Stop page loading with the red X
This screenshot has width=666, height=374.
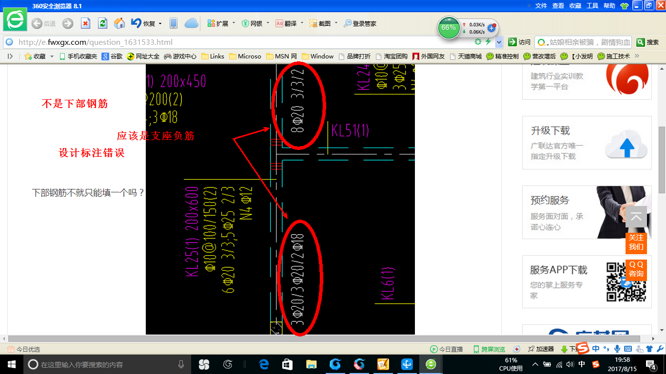click(x=85, y=23)
